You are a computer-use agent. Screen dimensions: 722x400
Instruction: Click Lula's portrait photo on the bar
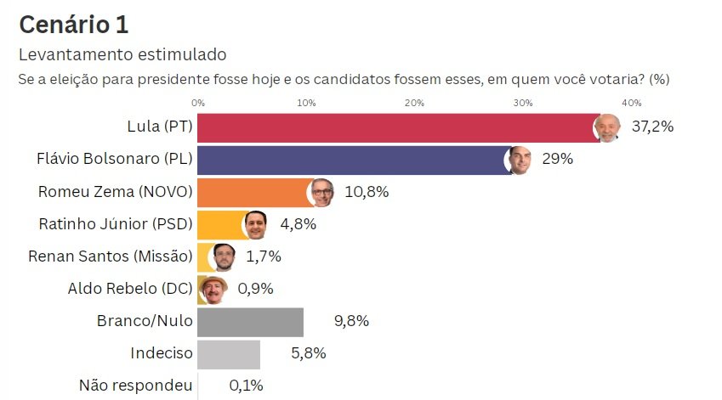tap(606, 128)
